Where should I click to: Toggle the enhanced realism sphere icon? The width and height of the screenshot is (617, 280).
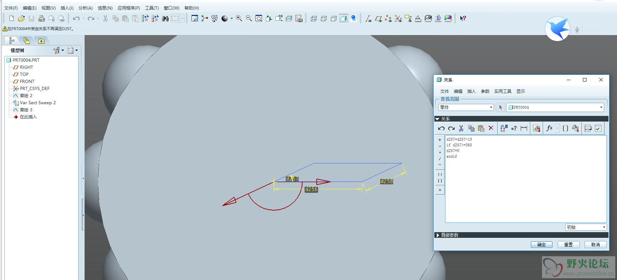click(354, 18)
